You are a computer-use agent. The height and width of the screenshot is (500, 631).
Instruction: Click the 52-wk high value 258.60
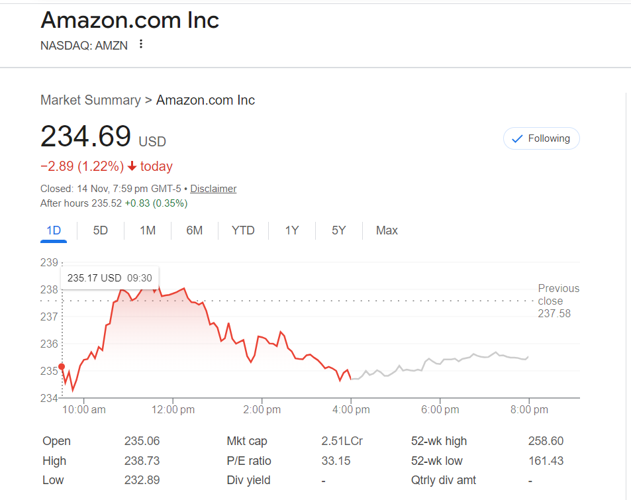(546, 441)
